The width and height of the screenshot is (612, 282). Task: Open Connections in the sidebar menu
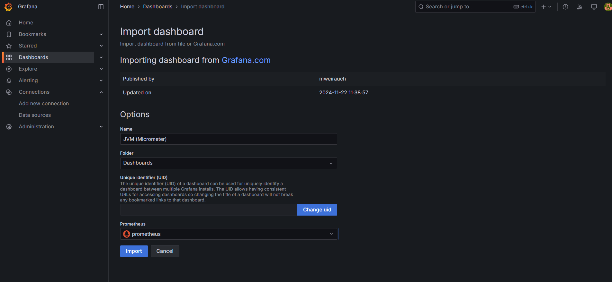tap(34, 92)
